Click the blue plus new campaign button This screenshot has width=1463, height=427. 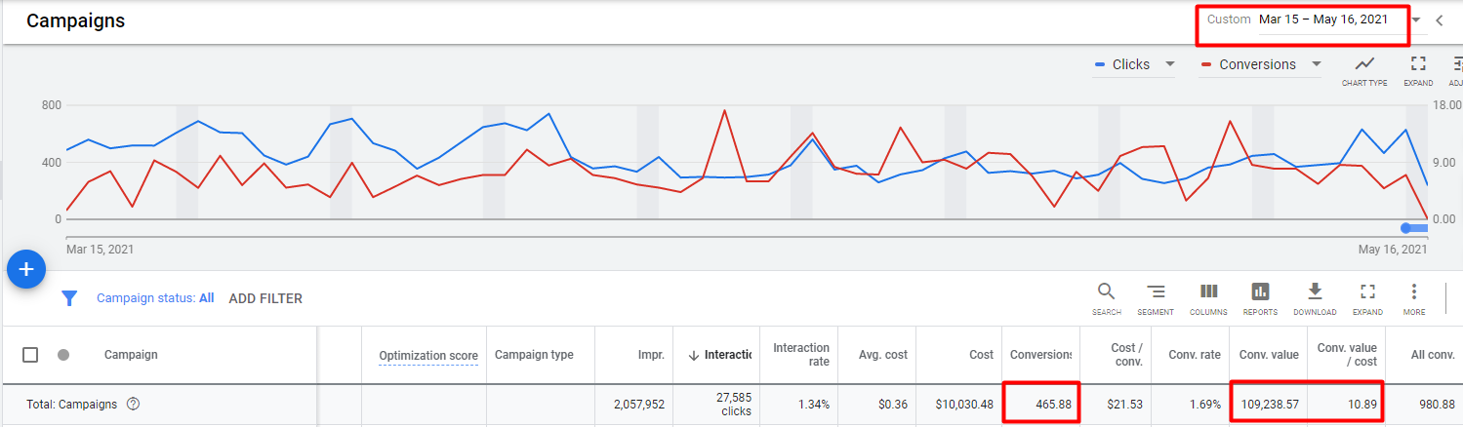click(26, 270)
